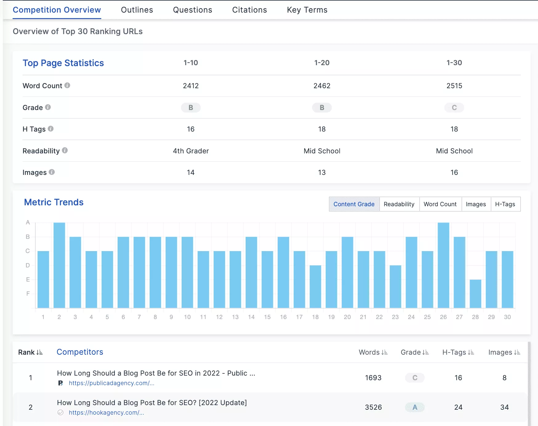Open the Key Terms tab
Image resolution: width=538 pixels, height=426 pixels.
[307, 10]
